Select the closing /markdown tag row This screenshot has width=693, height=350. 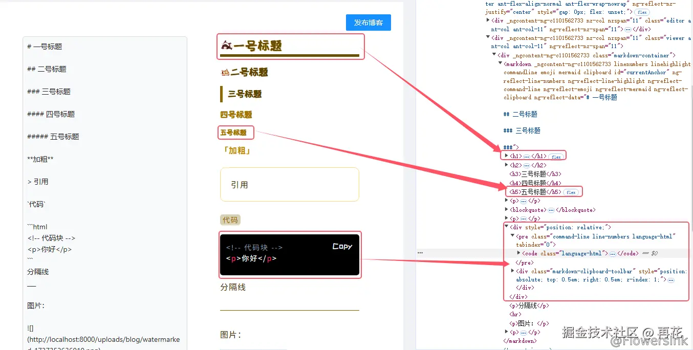tap(520, 341)
